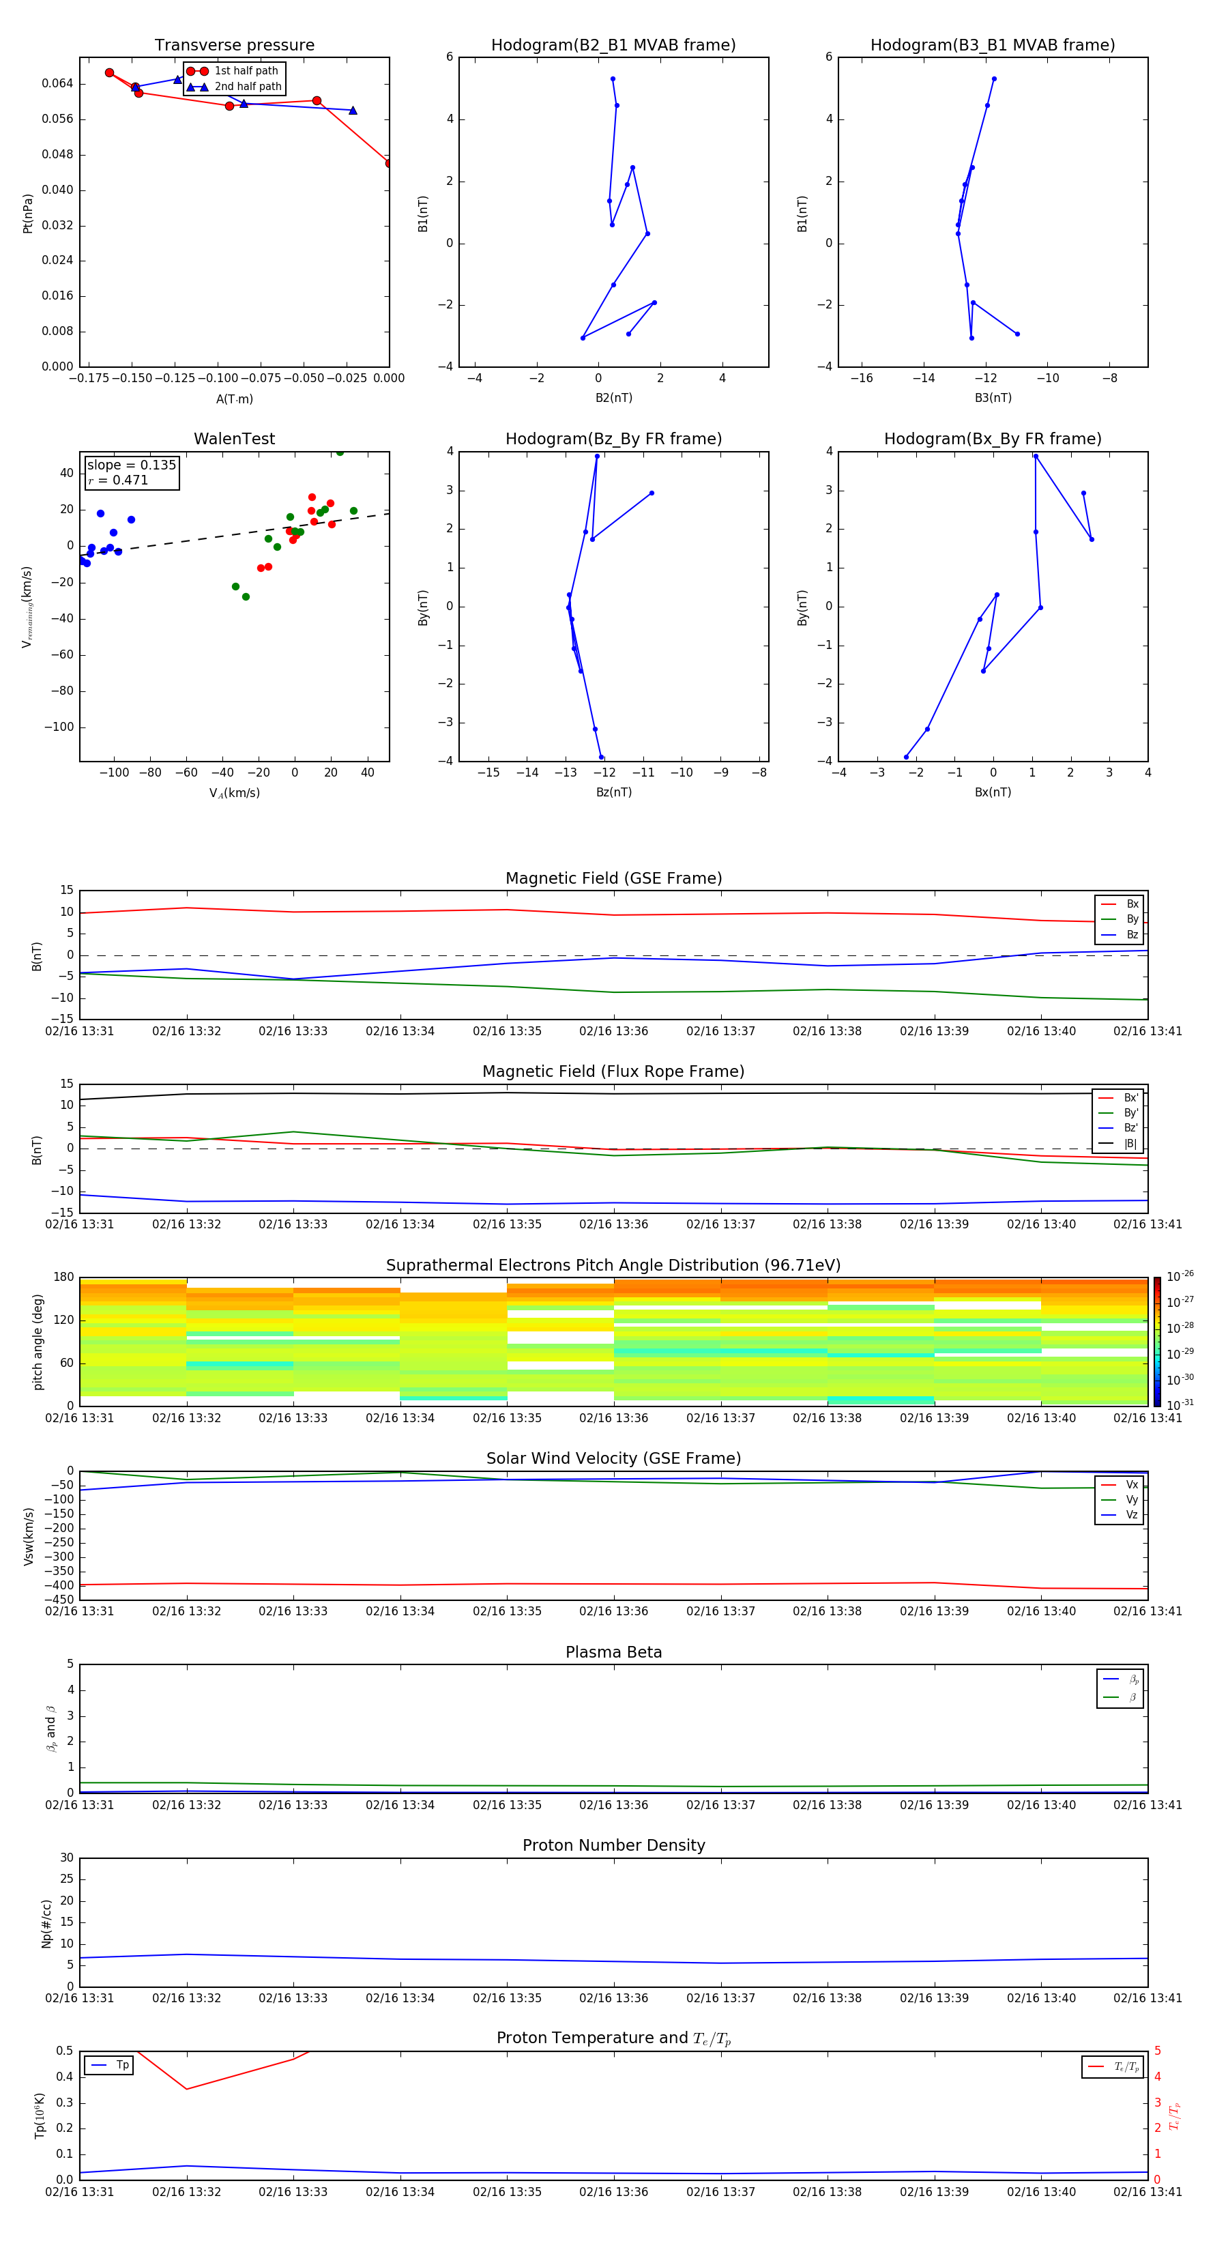This screenshot has width=1228, height=2252.
Task: Click the B2(nT) x-axis label
Action: (613, 398)
